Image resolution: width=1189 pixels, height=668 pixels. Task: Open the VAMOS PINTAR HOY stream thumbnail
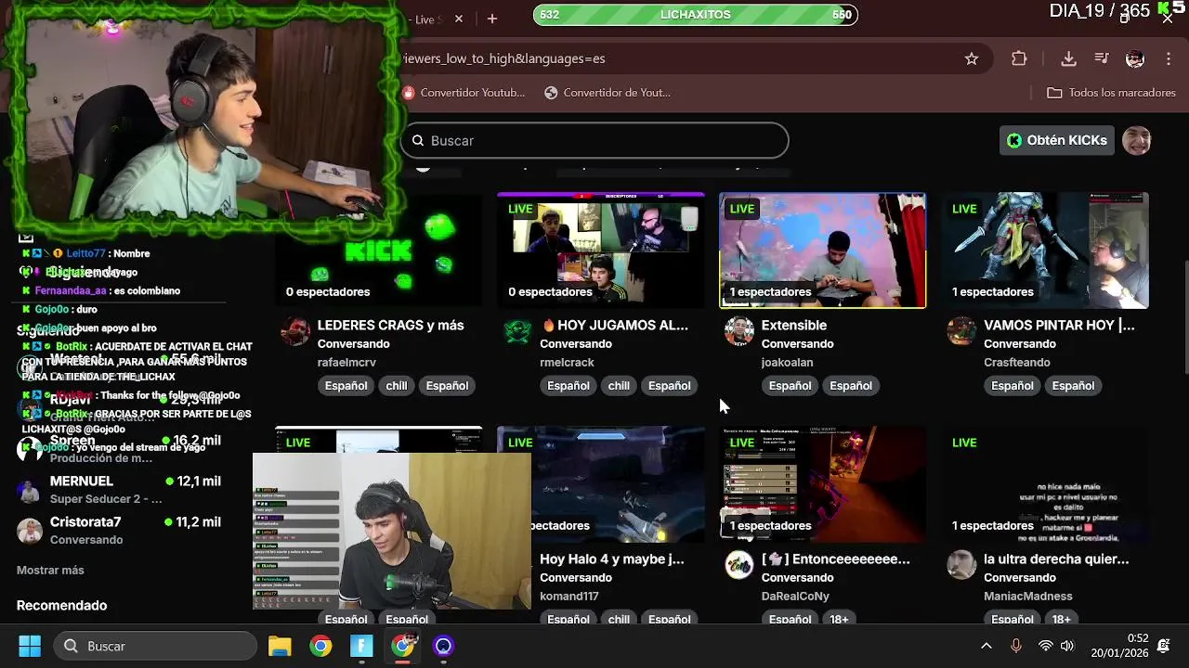1045,250
